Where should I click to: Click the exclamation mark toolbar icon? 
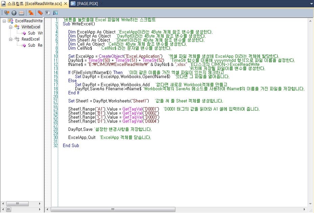[x=14, y=13]
